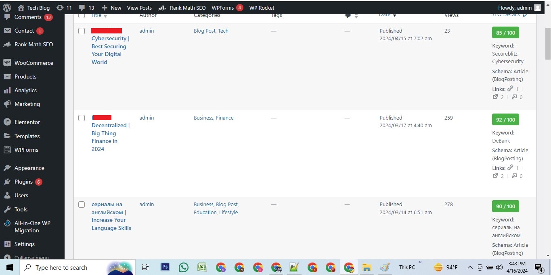Screen dimensions: 551x275
Task: Click the admin avatar picture
Action: click(x=537, y=8)
